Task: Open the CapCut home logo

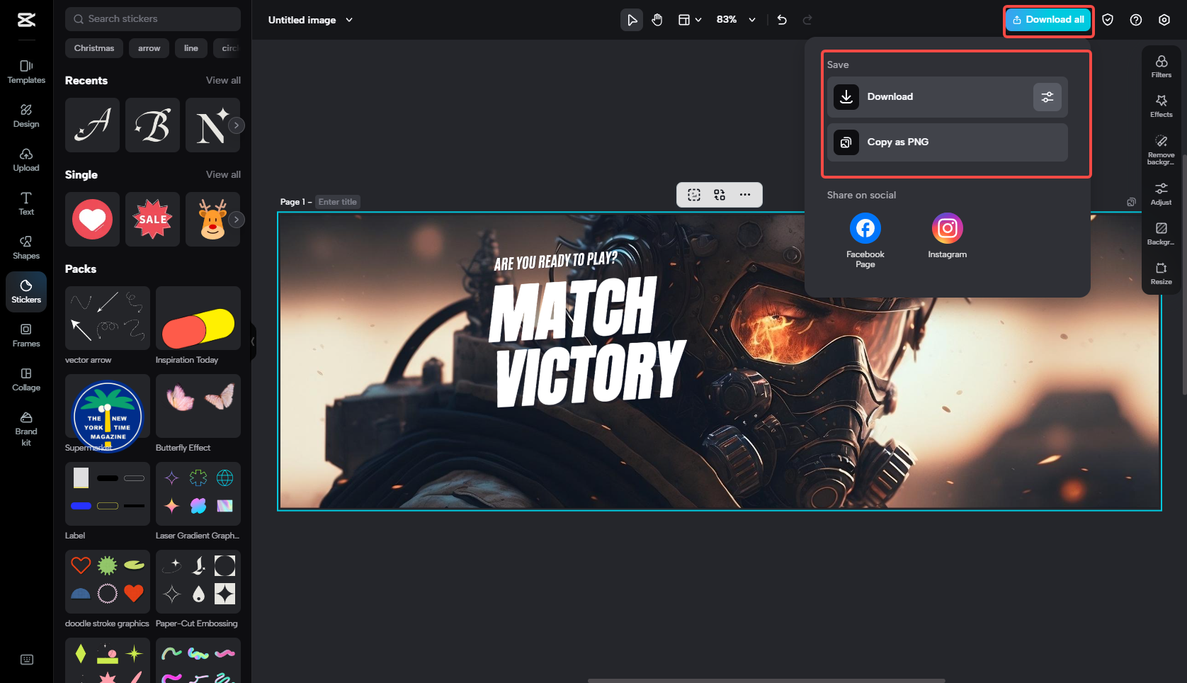Action: pos(26,20)
